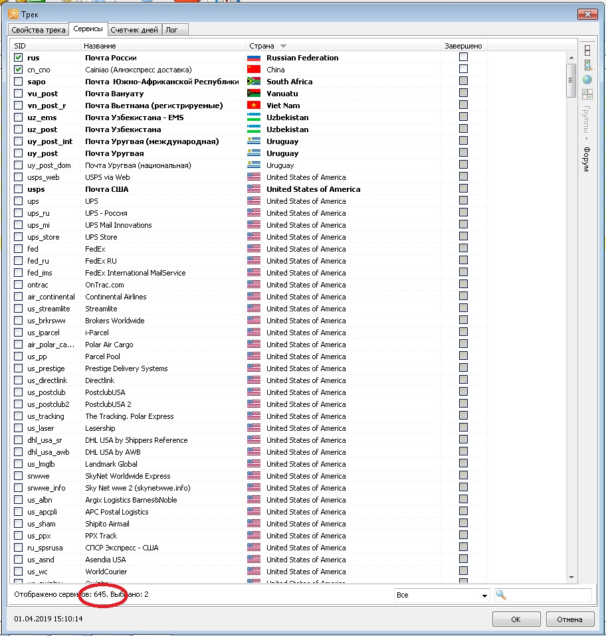
Task: Select the Сервисы tab
Action: (x=88, y=29)
